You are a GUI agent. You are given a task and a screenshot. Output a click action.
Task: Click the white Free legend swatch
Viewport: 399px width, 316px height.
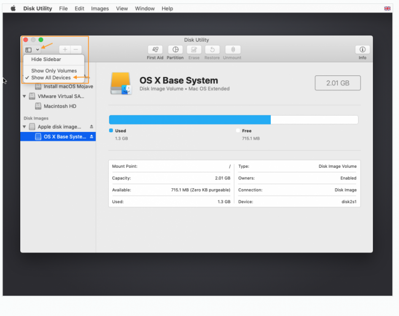tap(238, 131)
